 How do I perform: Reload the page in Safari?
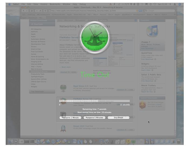tap(45, 11)
